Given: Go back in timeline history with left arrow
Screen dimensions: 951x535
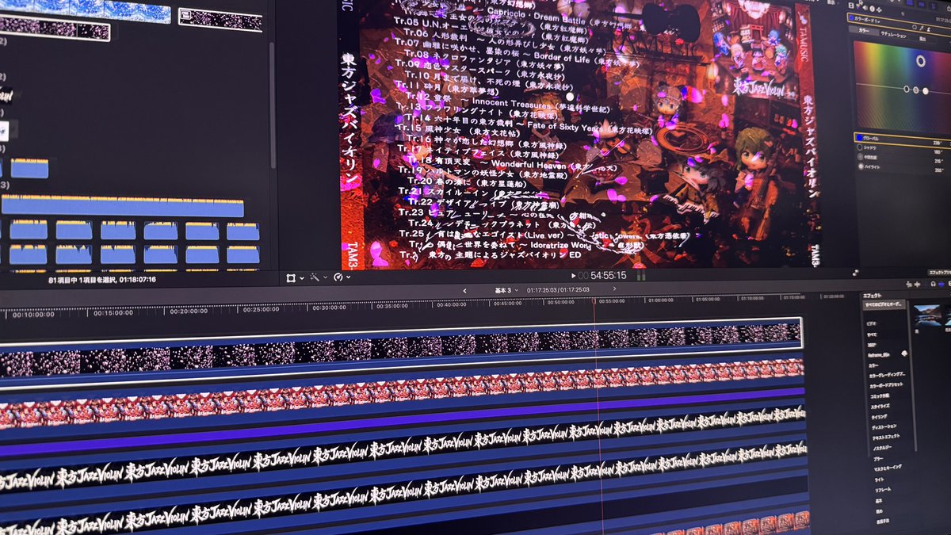Looking at the screenshot, I should click(465, 291).
